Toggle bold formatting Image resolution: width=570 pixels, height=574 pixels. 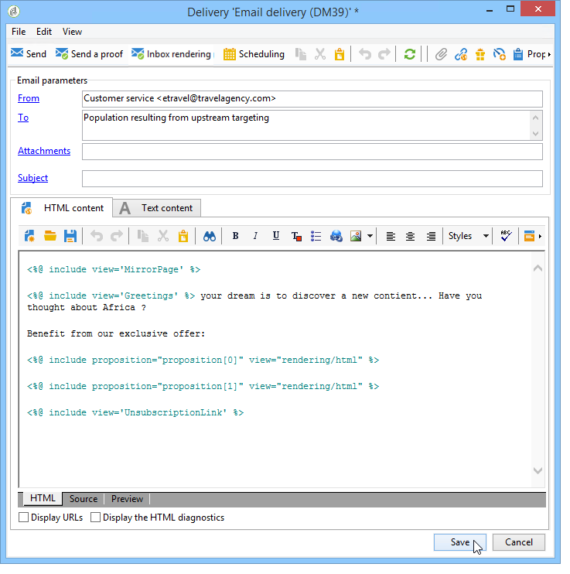(x=235, y=236)
